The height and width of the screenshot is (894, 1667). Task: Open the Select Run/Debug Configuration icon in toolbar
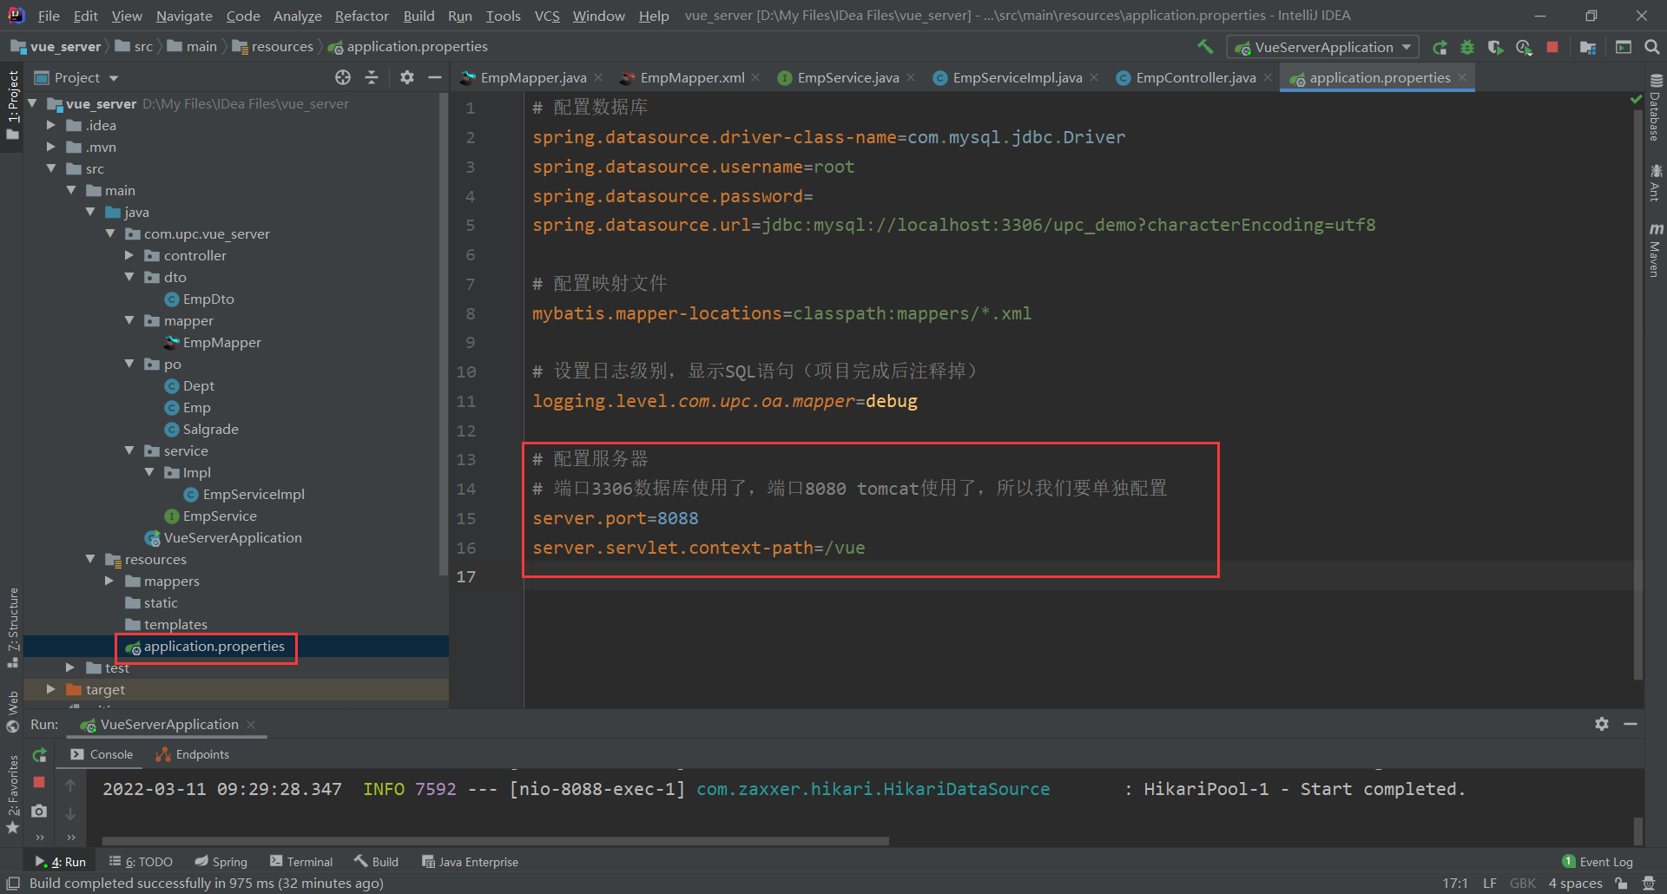(1623, 47)
